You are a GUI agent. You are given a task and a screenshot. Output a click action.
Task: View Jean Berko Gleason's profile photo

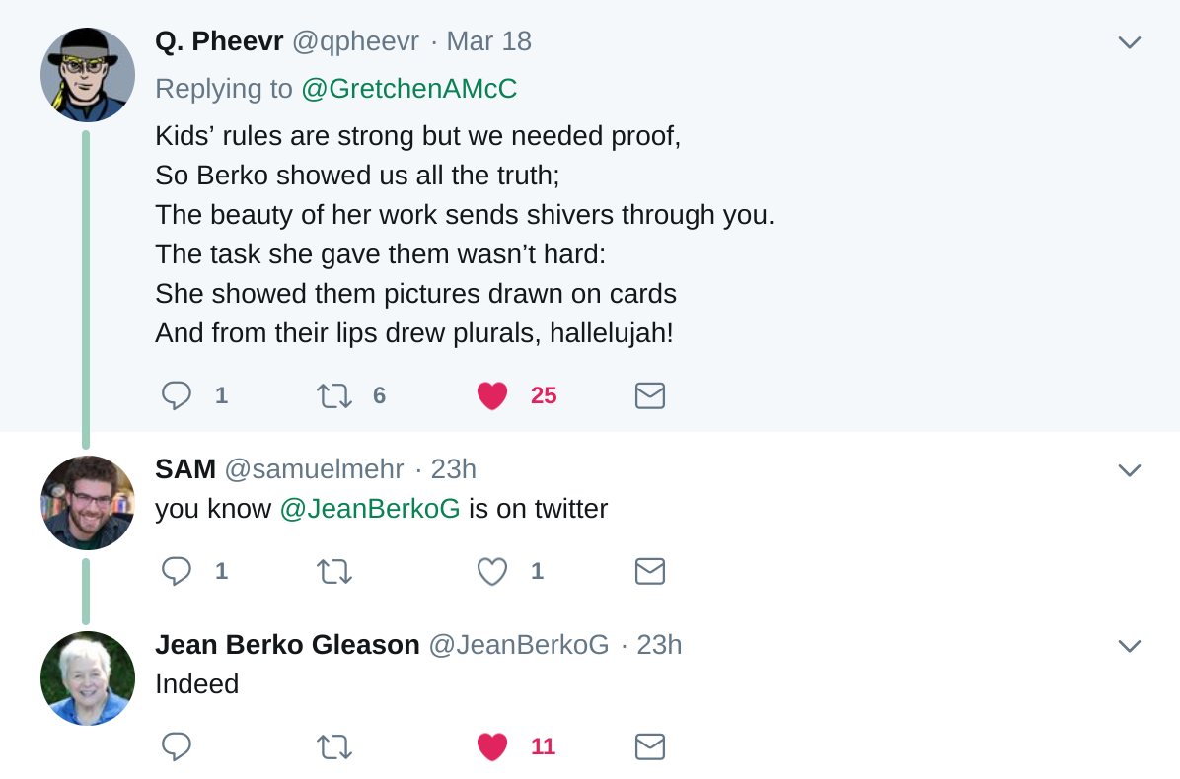pos(88,678)
